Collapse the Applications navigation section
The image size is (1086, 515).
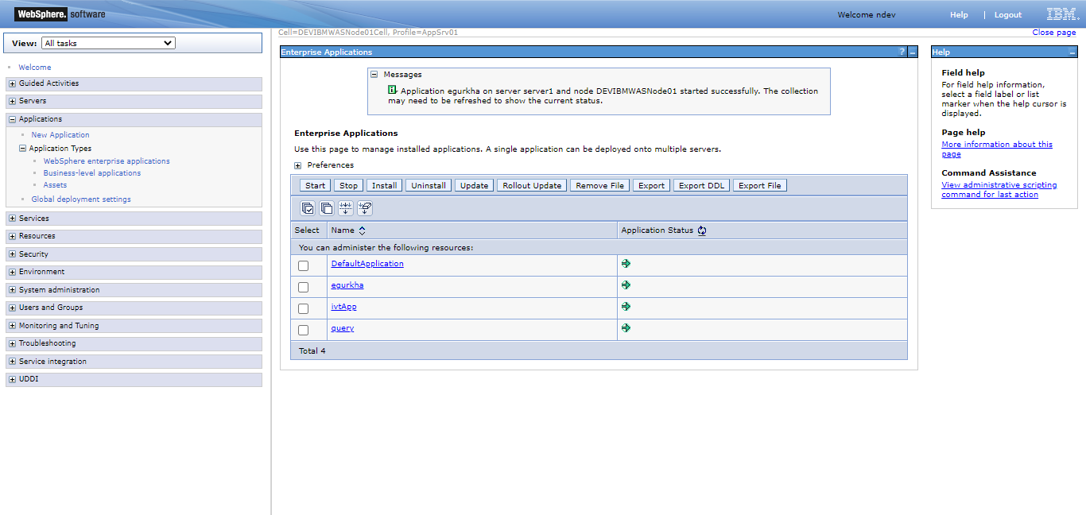12,119
